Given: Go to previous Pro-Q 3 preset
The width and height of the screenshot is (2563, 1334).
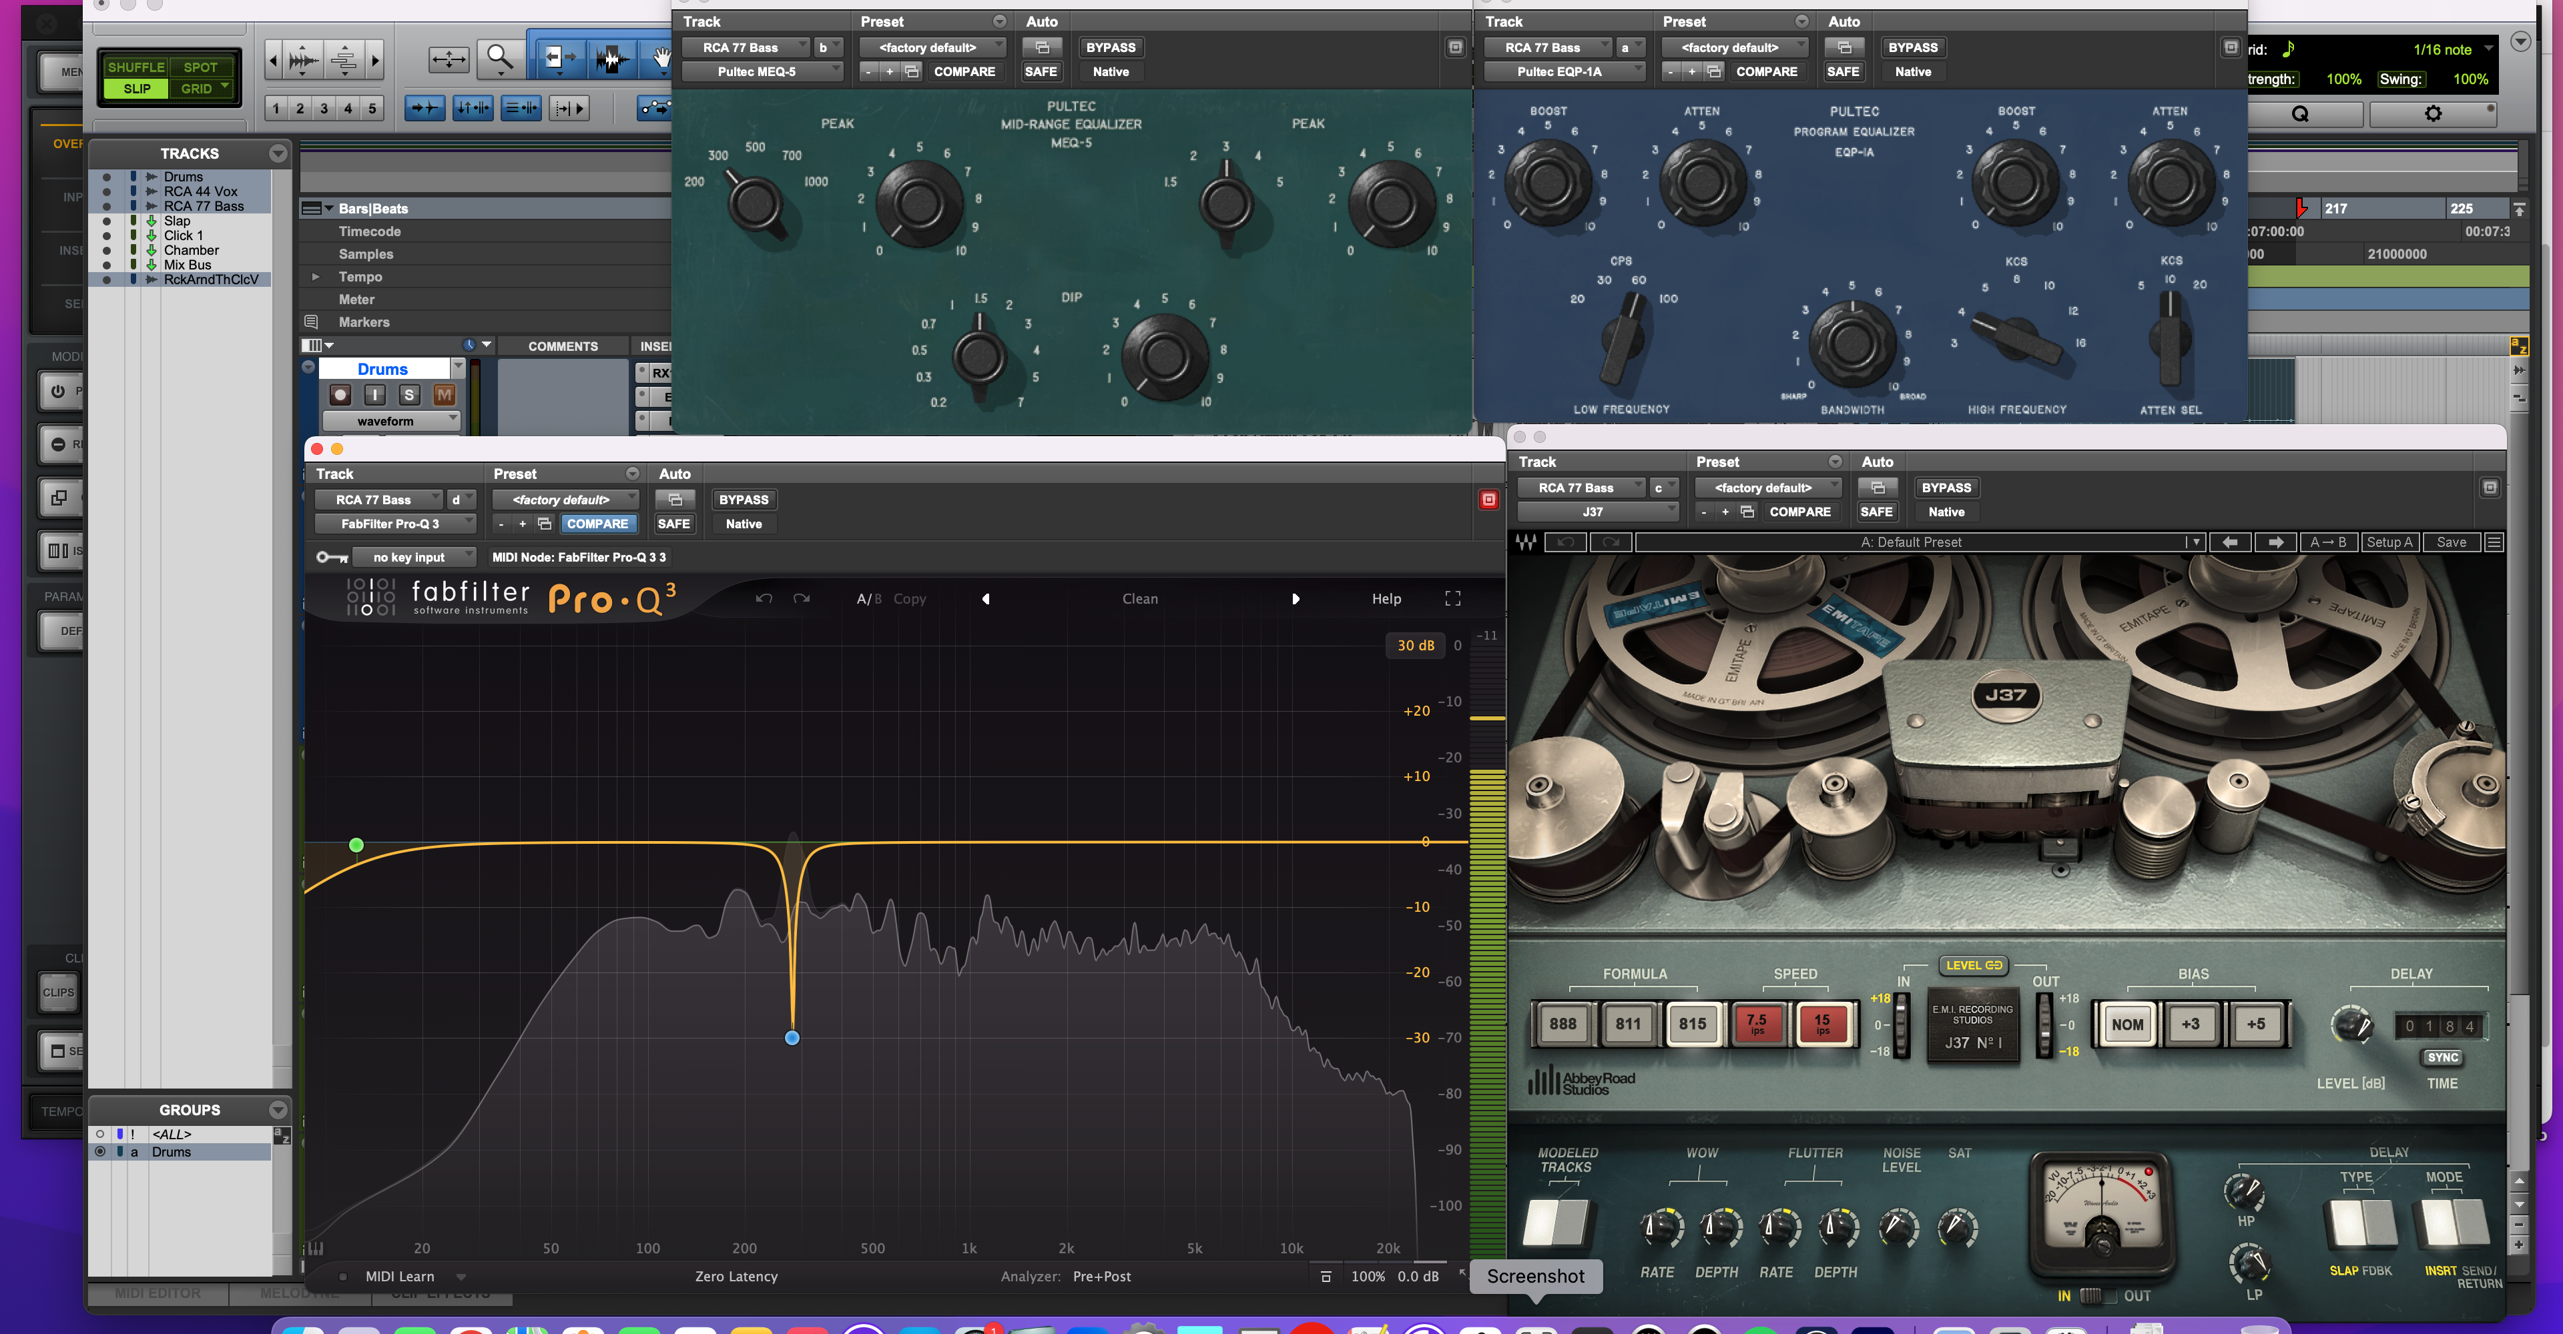Looking at the screenshot, I should [986, 598].
